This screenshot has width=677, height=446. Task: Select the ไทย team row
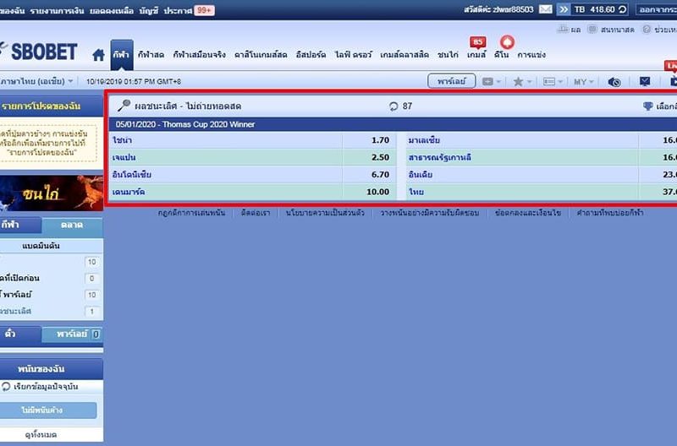pos(542,192)
